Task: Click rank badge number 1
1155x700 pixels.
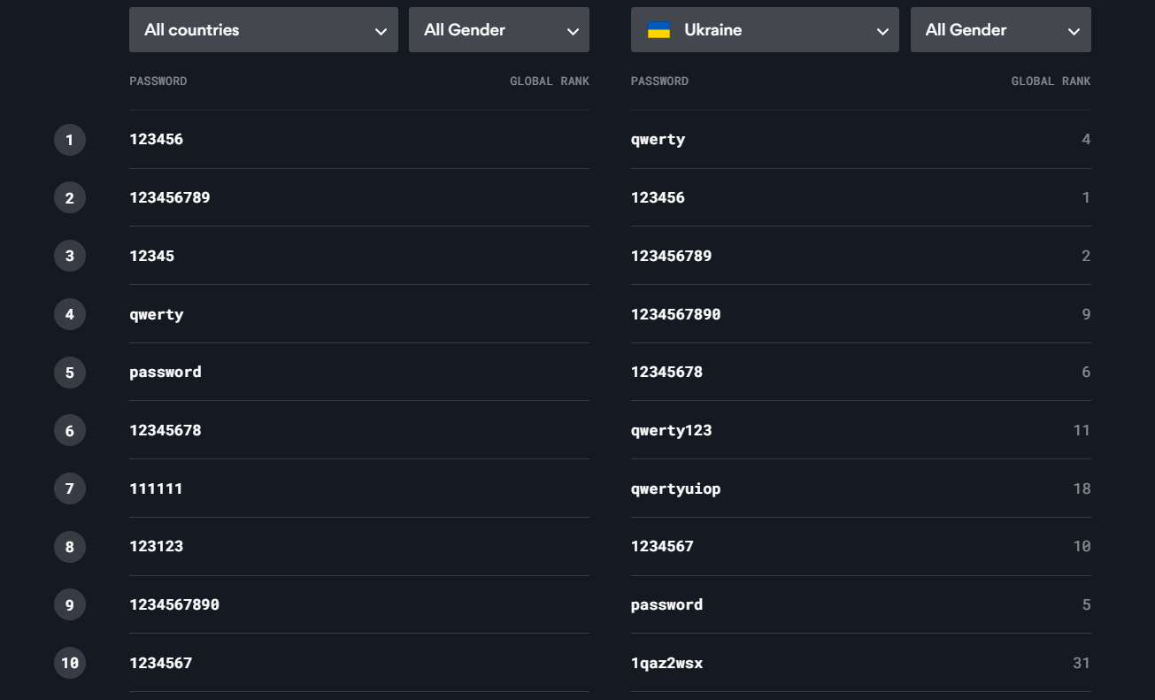Action: click(70, 140)
